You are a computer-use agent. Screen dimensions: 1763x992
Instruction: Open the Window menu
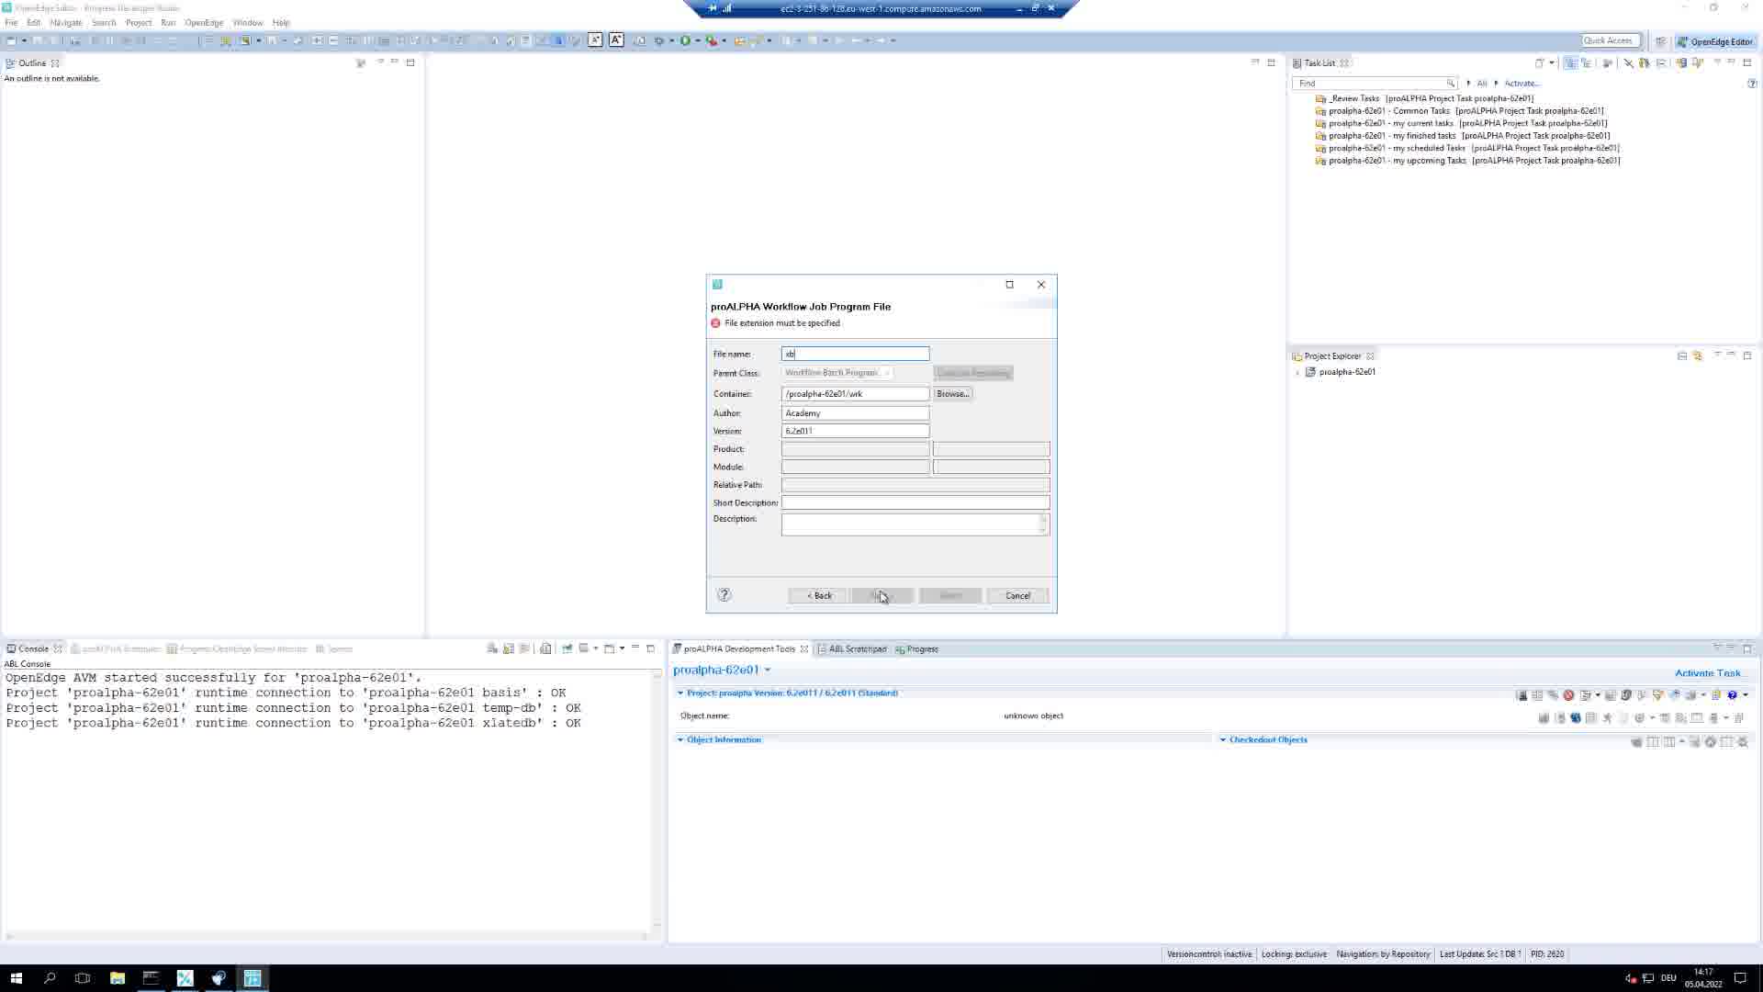coord(248,23)
